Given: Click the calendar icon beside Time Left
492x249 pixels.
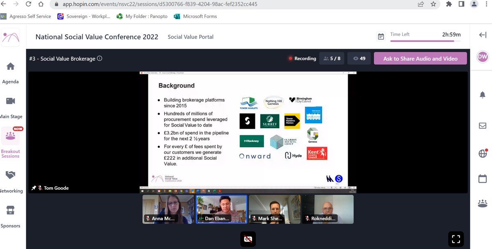Looking at the screenshot, I should (381, 37).
